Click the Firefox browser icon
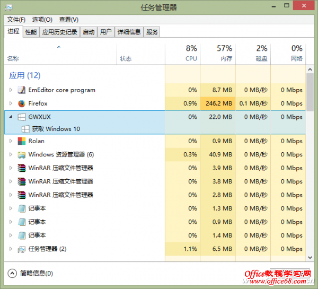The height and width of the screenshot is (289, 318). tap(22, 103)
